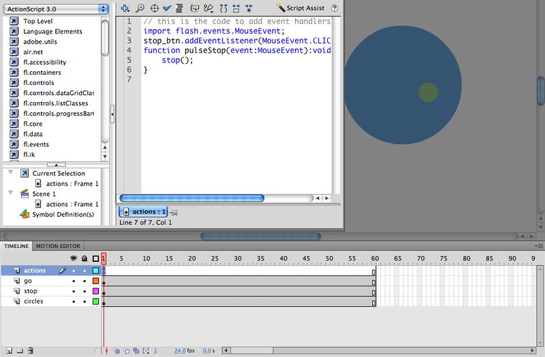
Task: Switch to the Motion Editor tab
Action: 58,246
